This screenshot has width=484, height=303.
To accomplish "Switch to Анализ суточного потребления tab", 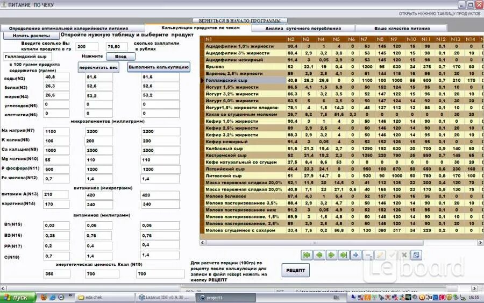I will [303, 29].
